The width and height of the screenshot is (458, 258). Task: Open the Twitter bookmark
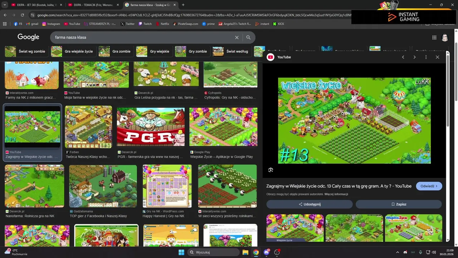click(x=127, y=24)
